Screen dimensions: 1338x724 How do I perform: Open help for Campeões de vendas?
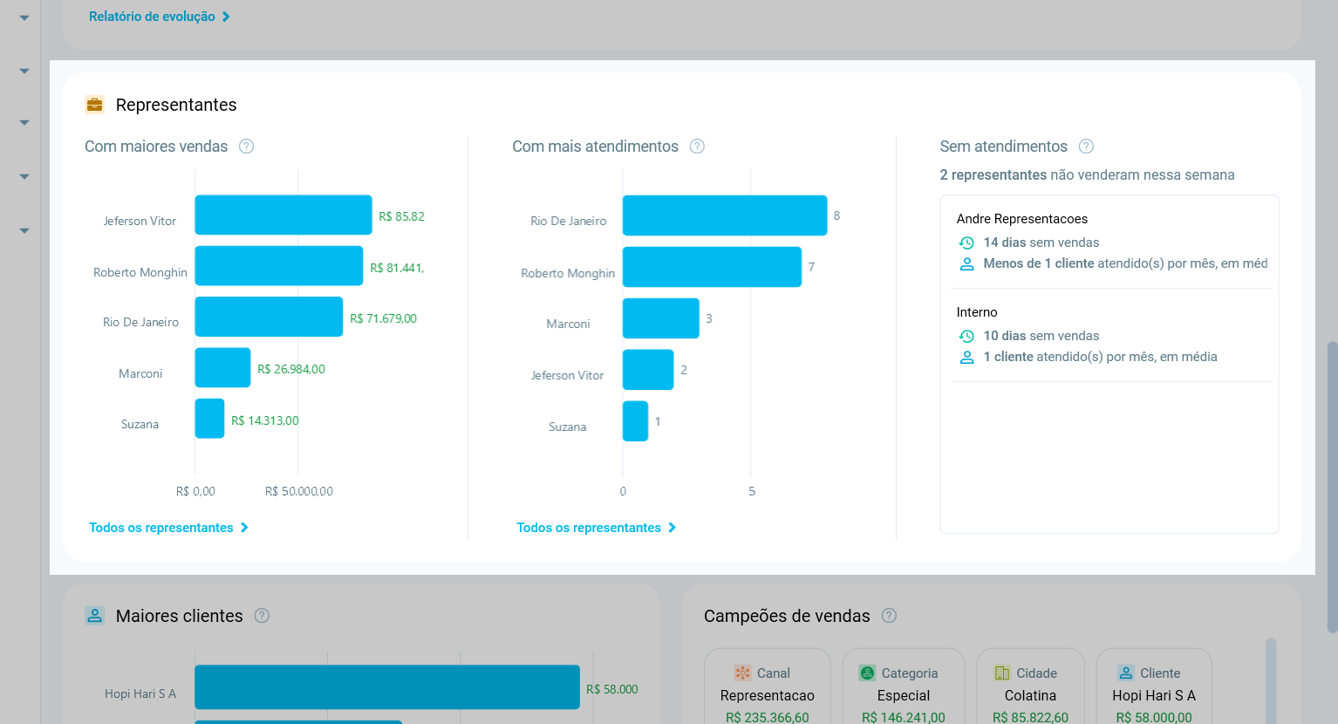(x=889, y=616)
